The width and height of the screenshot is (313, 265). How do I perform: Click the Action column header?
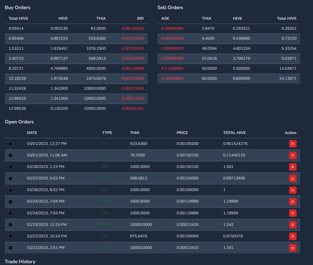coord(291,132)
